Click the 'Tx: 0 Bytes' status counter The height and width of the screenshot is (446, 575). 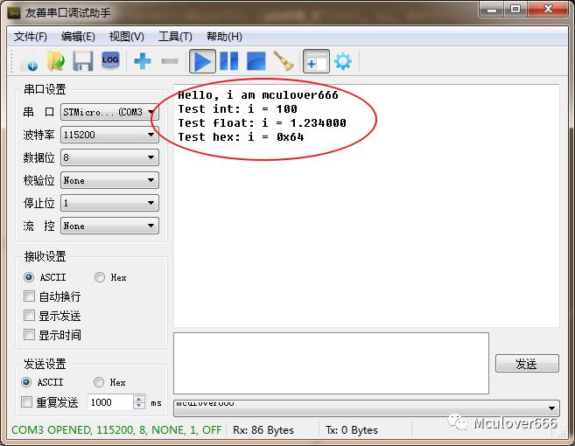pos(352,430)
